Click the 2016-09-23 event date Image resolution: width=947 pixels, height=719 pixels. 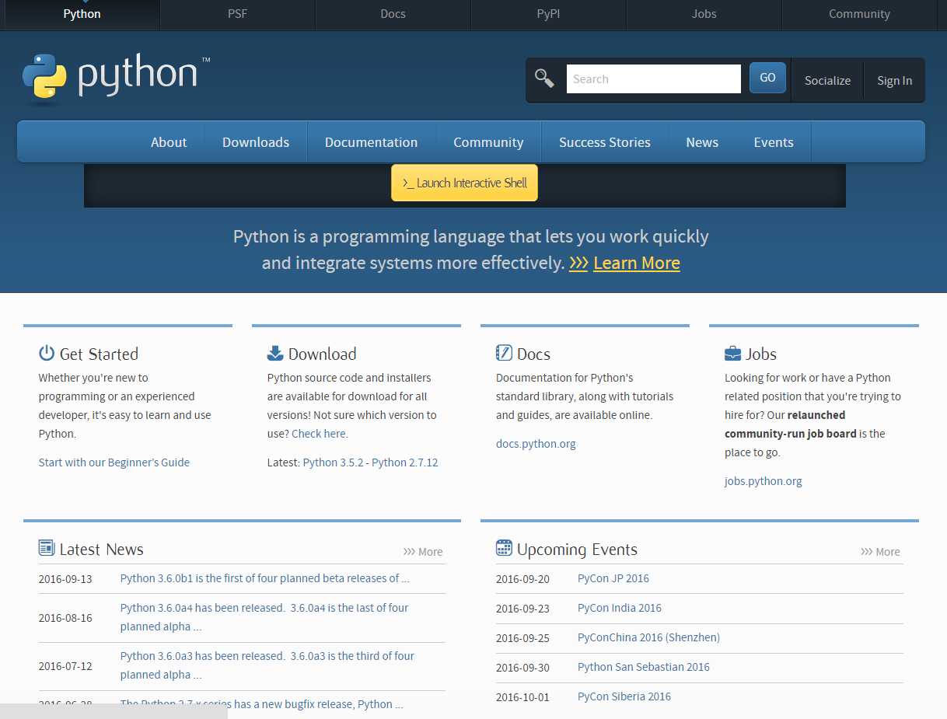pyautogui.click(x=522, y=609)
